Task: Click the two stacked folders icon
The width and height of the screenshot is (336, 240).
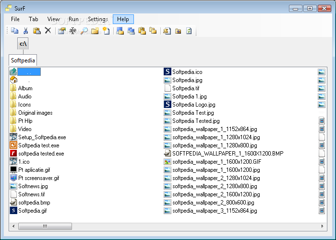Action: click(x=153, y=31)
